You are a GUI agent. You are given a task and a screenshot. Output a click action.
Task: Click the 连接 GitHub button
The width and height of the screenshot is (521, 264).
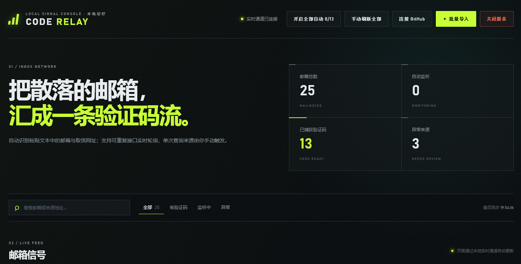[x=412, y=19]
